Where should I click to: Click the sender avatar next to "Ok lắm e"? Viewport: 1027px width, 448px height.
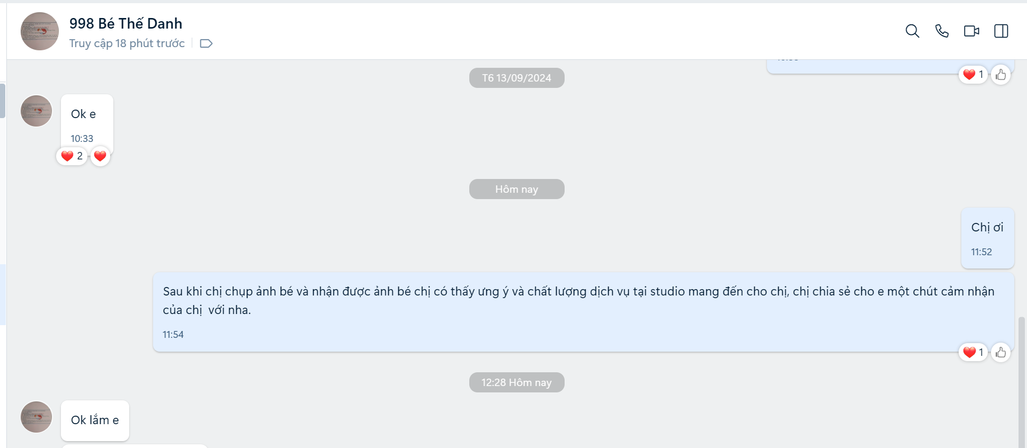click(37, 417)
